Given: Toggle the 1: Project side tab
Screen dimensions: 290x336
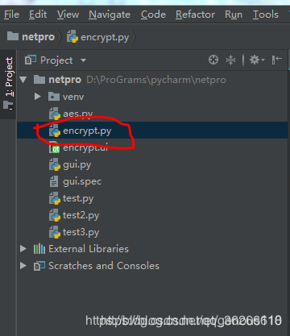Looking at the screenshot, I should [8, 84].
